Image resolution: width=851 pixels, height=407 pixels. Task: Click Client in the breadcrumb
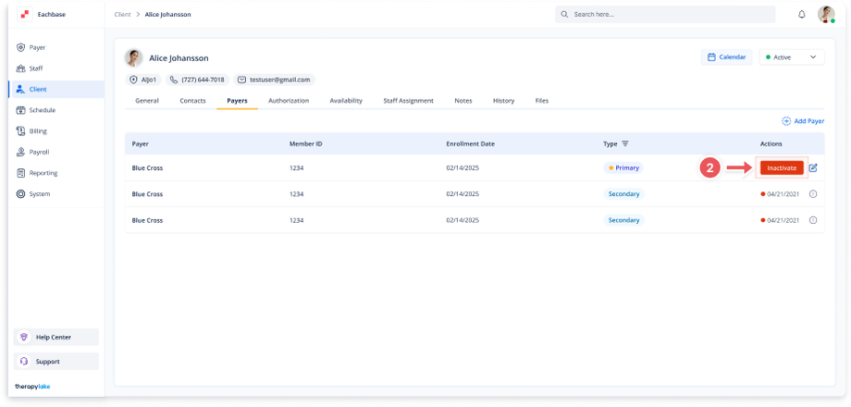[122, 15]
